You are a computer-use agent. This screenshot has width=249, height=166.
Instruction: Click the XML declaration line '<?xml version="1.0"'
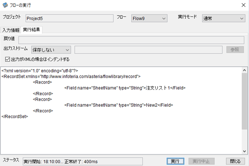(40, 71)
